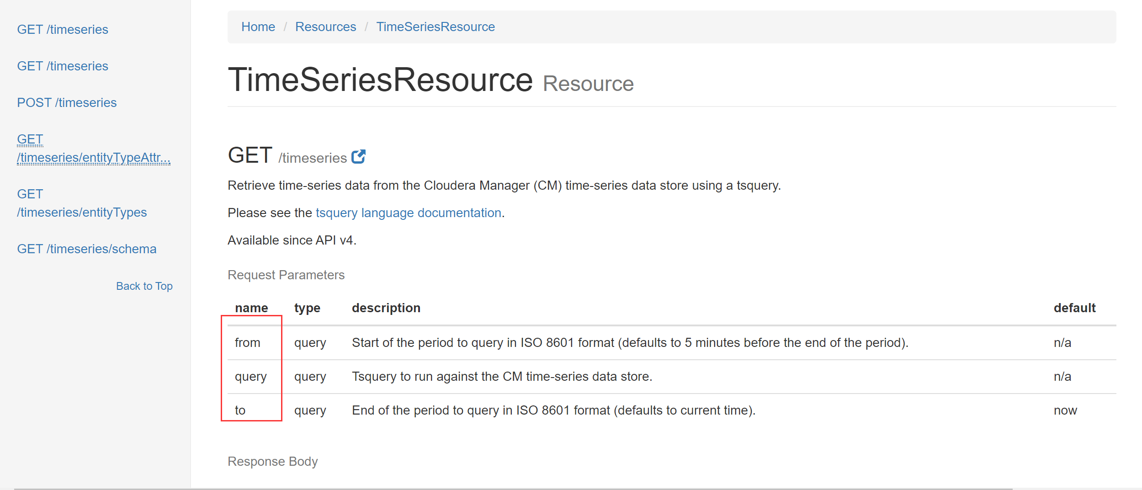Open GET /timeseries/schema from the sidebar
The width and height of the screenshot is (1142, 490).
(x=87, y=249)
